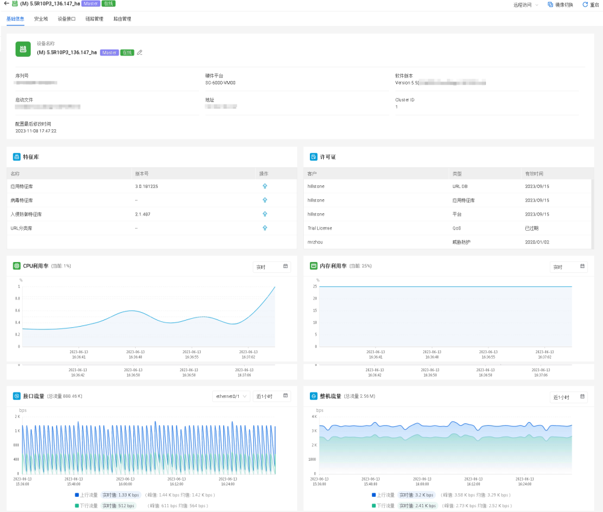Screen dimensions: 603x512
Task: Click upgrade arrow for URL分类库
Action: coord(265,228)
